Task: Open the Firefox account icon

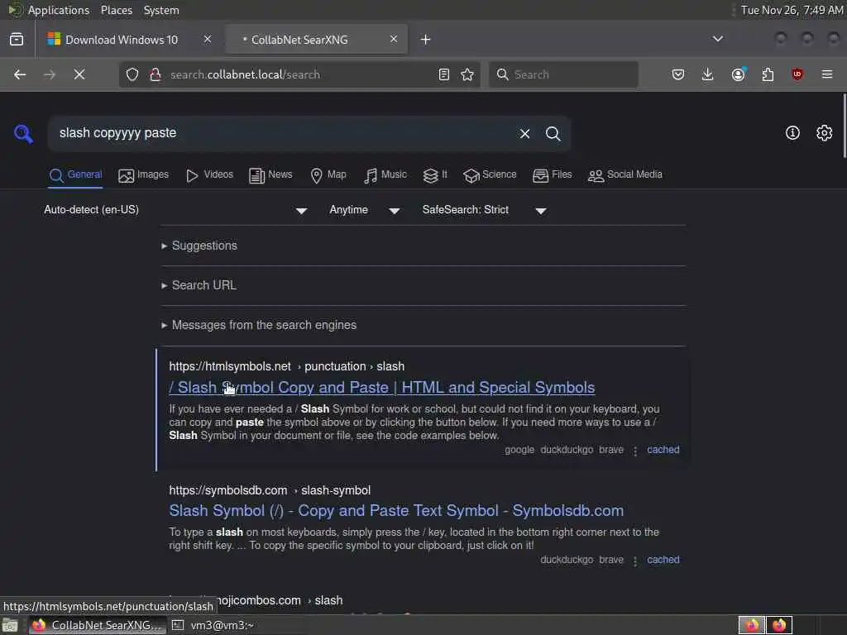Action: point(739,74)
